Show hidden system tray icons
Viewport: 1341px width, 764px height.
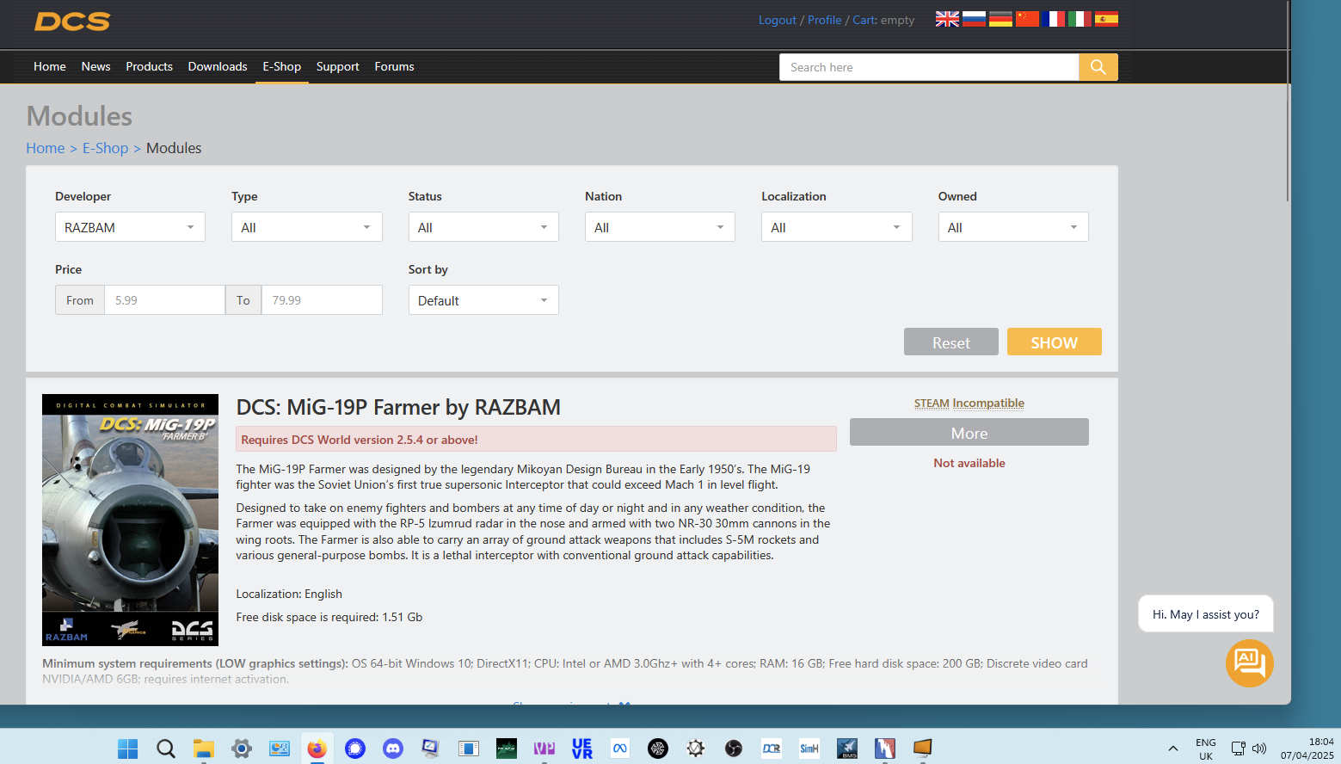point(1172,749)
